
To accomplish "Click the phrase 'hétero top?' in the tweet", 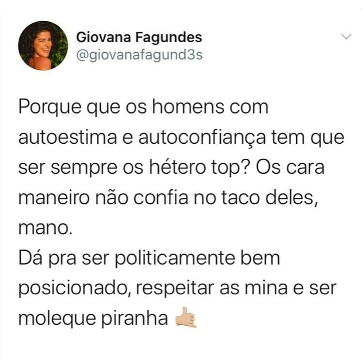I will point(199,167).
